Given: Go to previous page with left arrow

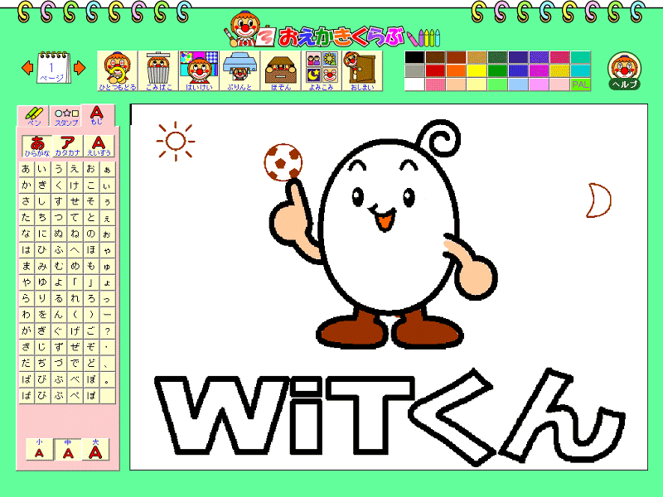Looking at the screenshot, I should tap(27, 68).
